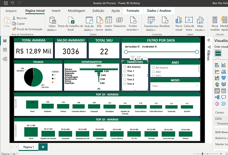Open the Modelagem ribbon tab
This screenshot has width=228, height=155.
(76, 11)
